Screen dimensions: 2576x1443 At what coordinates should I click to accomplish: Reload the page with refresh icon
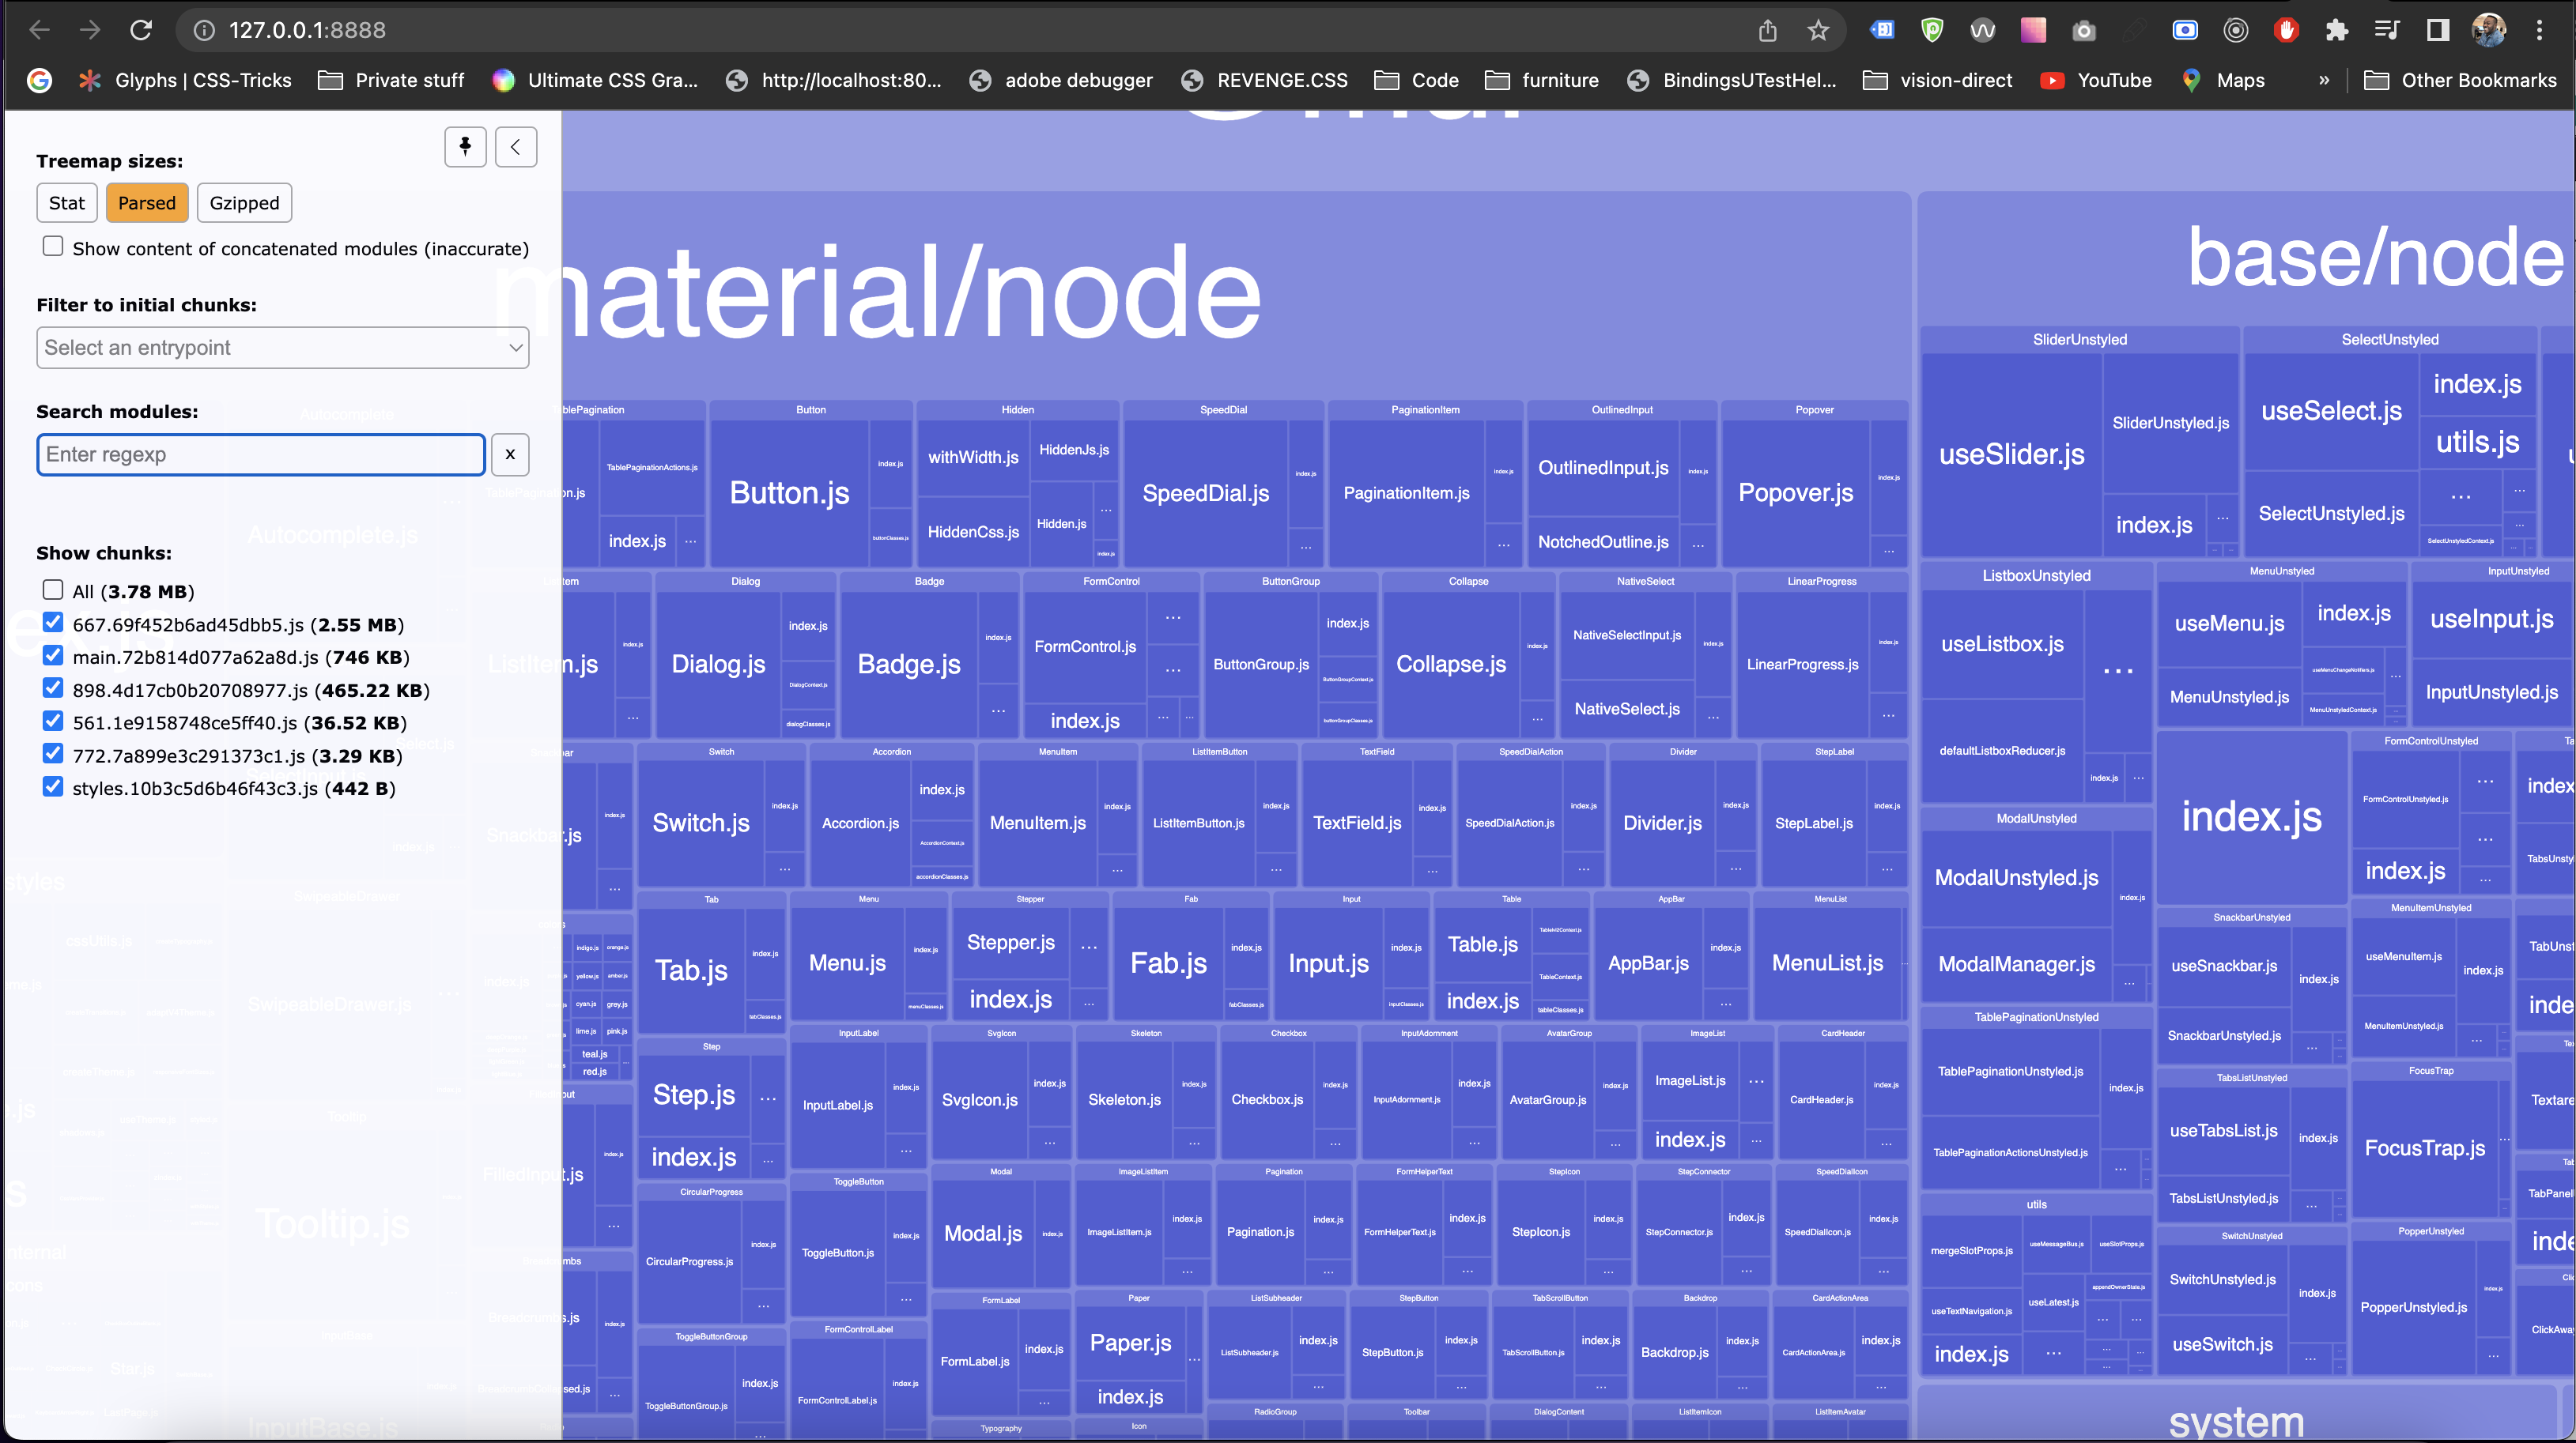(141, 30)
